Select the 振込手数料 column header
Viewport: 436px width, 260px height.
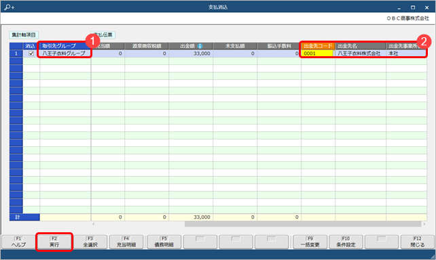coord(279,46)
